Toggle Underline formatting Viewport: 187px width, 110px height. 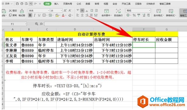coord(39,15)
